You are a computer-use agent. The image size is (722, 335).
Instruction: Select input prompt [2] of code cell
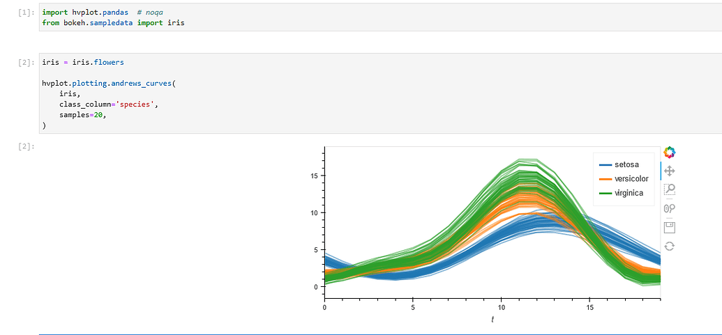(x=27, y=63)
